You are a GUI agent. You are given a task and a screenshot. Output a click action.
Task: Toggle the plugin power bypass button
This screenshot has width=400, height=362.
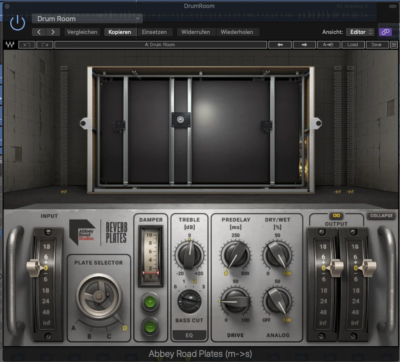17,23
